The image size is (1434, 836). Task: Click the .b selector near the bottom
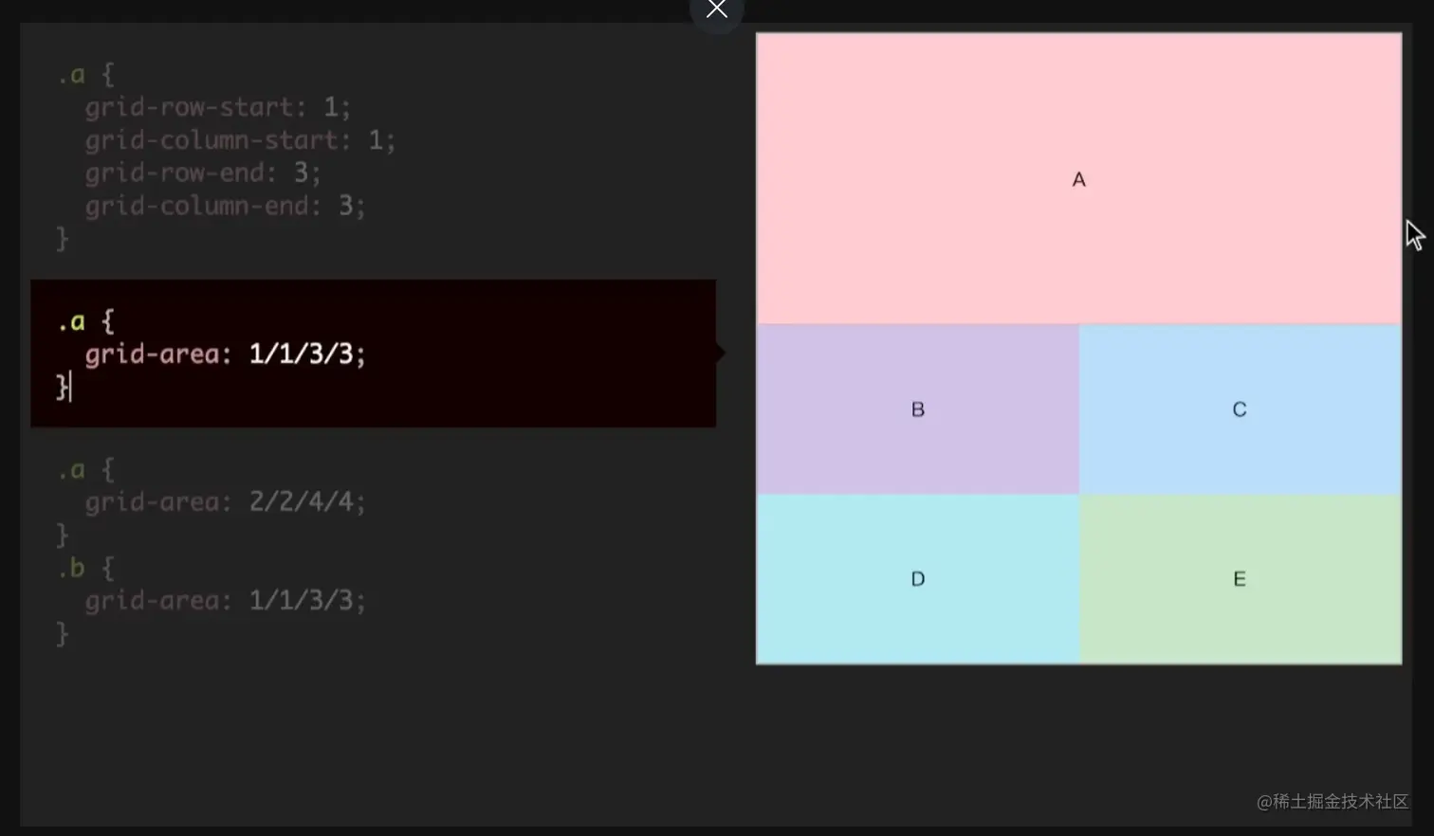(x=74, y=568)
